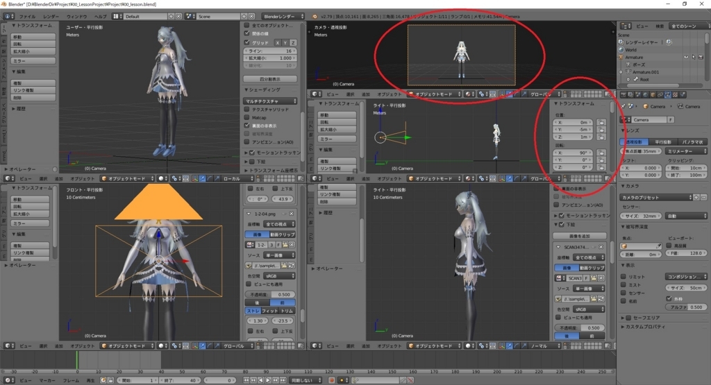711x385 pixels.
Task: Jump to the last frame in timeline
Action: pos(283,380)
